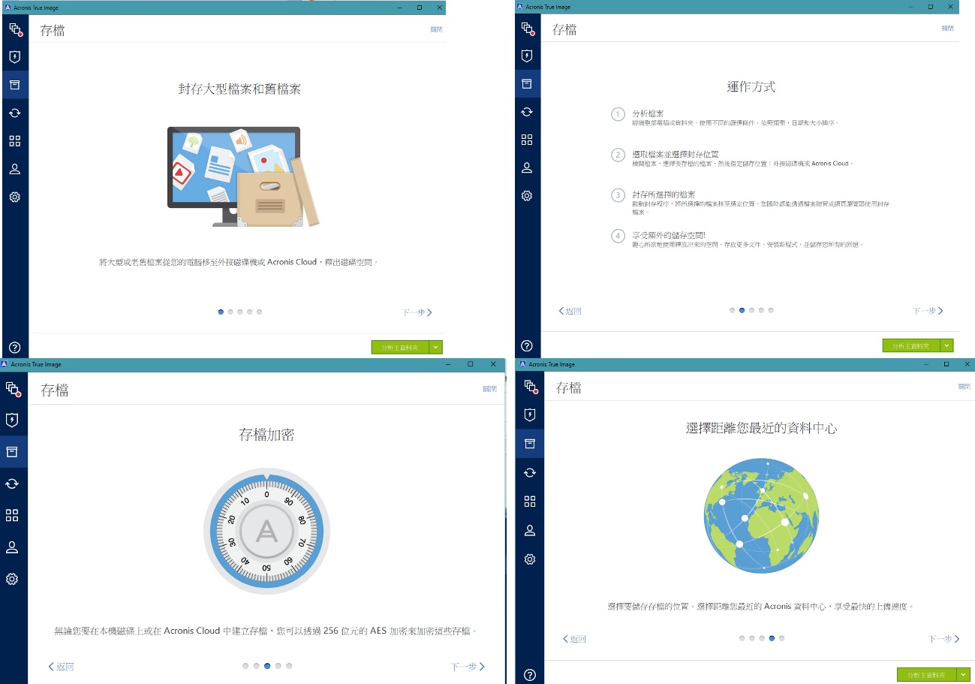
Task: Open Tools grid icon in 存檔加密 window
Action: point(12,515)
